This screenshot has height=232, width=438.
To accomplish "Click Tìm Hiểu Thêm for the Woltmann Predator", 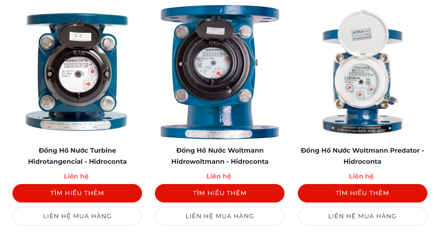I will pyautogui.click(x=362, y=193).
